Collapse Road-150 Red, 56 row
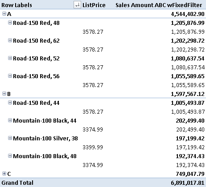206x187 pixels. pyautogui.click(x=10, y=76)
